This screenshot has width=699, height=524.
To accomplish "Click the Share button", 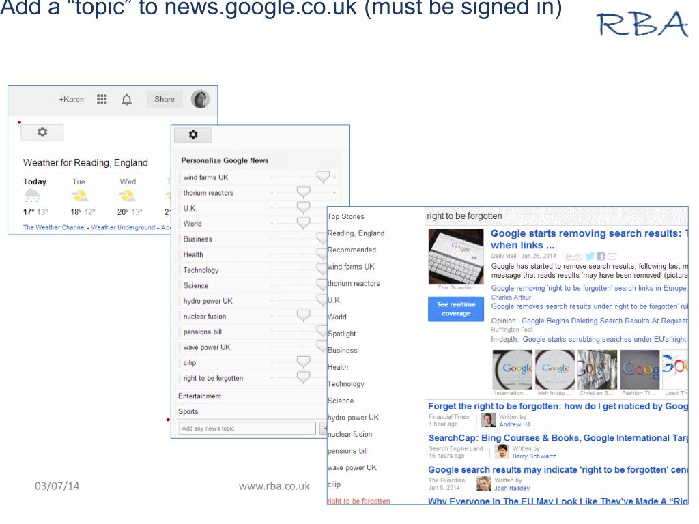I will tap(165, 100).
